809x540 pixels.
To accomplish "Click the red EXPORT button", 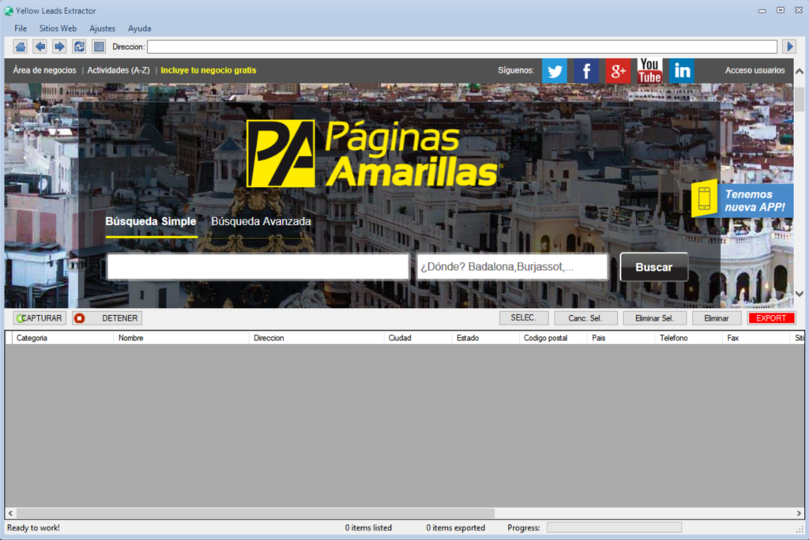I will pyautogui.click(x=771, y=318).
